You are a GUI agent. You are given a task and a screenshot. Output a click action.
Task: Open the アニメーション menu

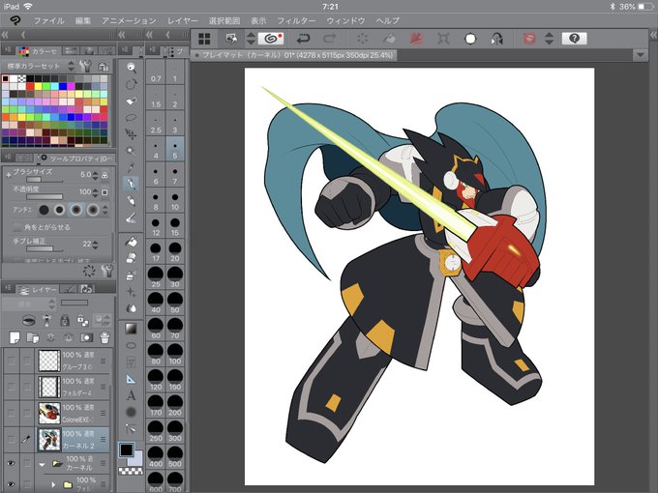point(129,20)
